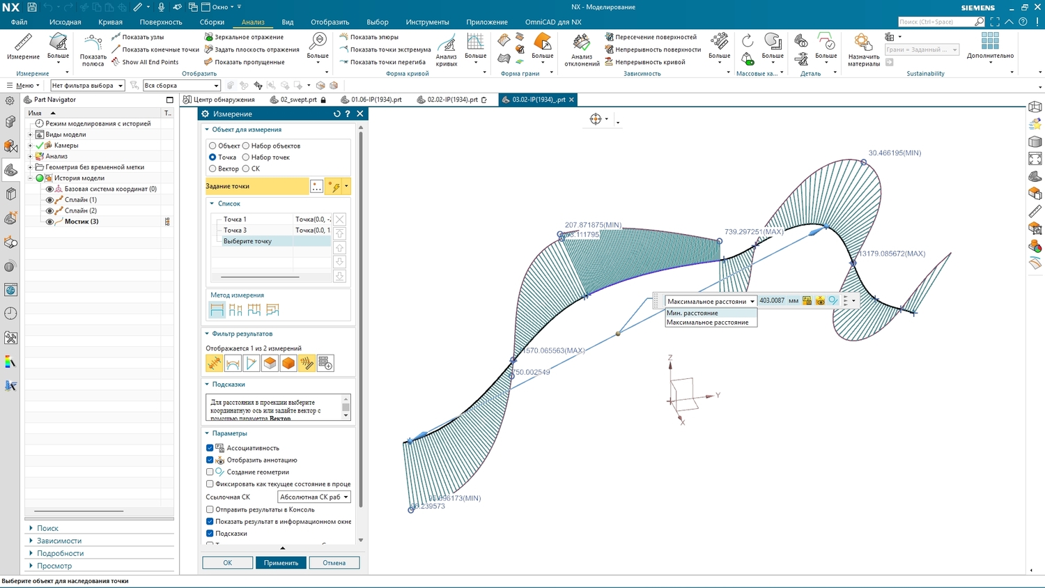Image resolution: width=1045 pixels, height=588 pixels.
Task: Click the Применить button
Action: pyautogui.click(x=280, y=562)
